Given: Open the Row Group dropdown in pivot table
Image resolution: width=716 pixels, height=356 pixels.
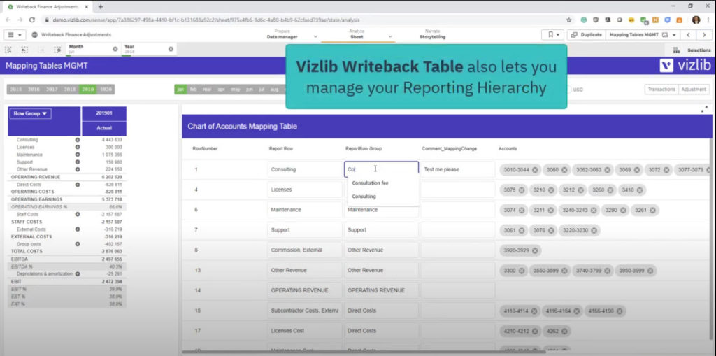Looking at the screenshot, I should click(30, 113).
